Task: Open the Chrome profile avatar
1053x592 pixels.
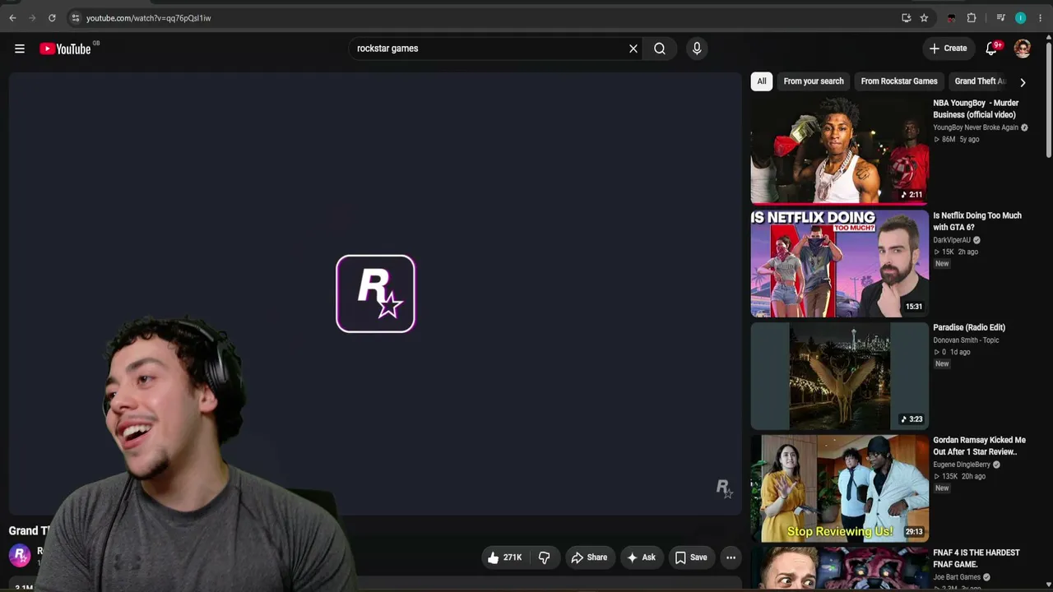Action: tap(1020, 17)
